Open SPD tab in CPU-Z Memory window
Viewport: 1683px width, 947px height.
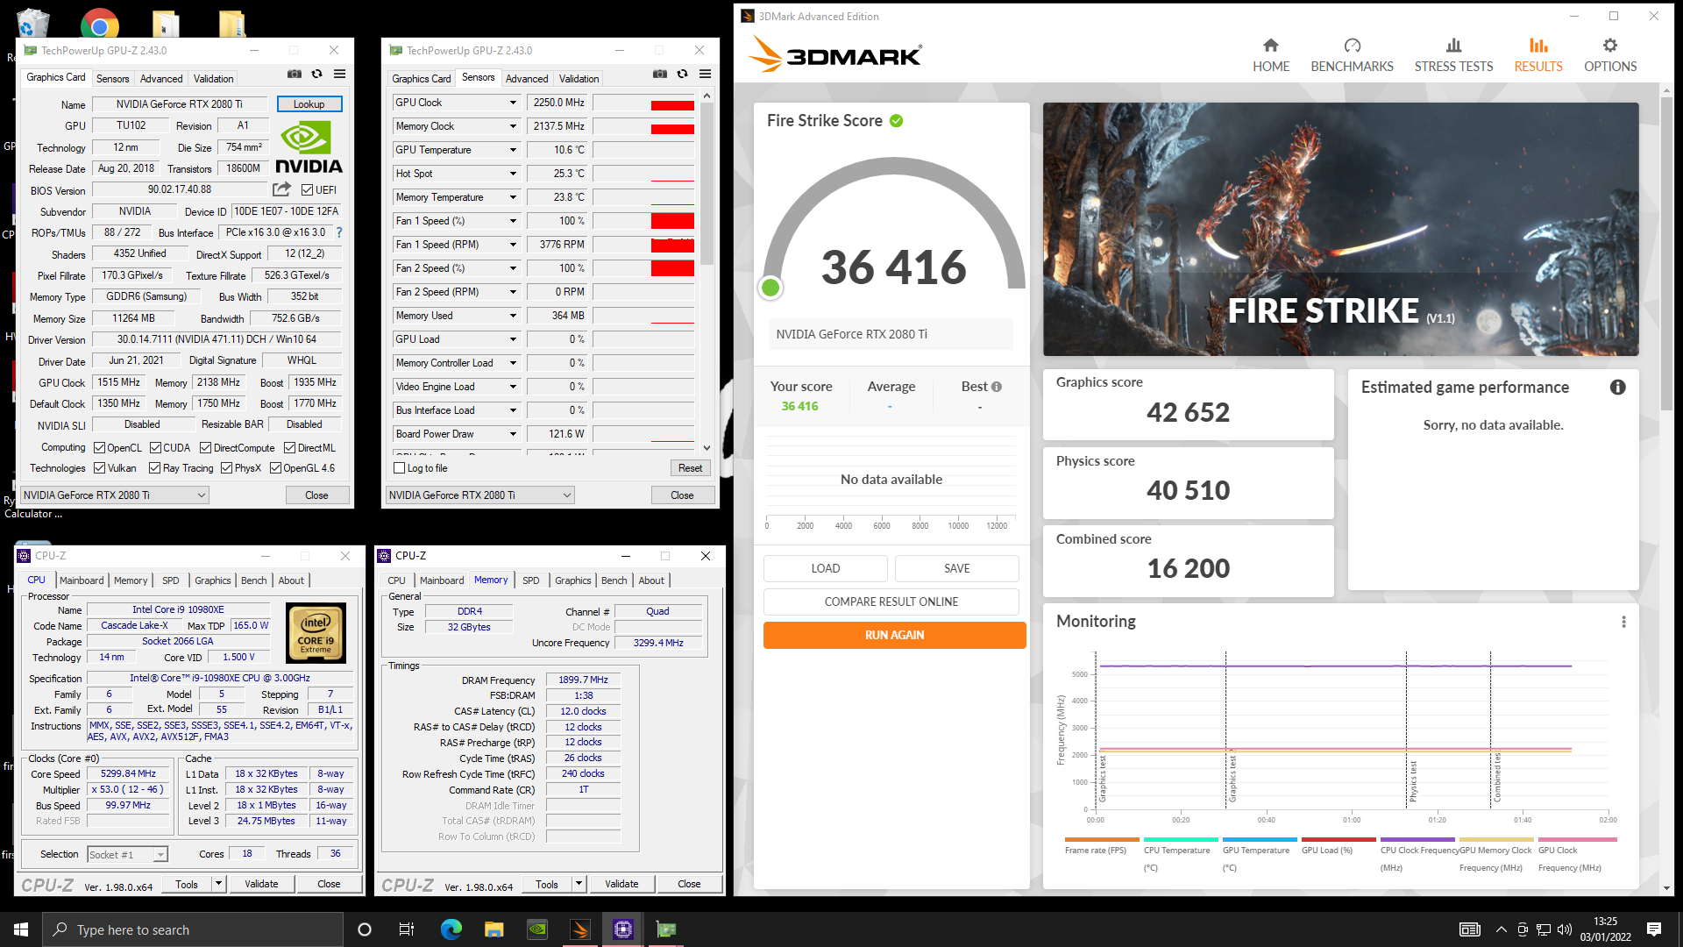[x=531, y=580]
